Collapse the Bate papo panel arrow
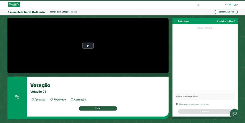The image size is (245, 123). point(176,21)
